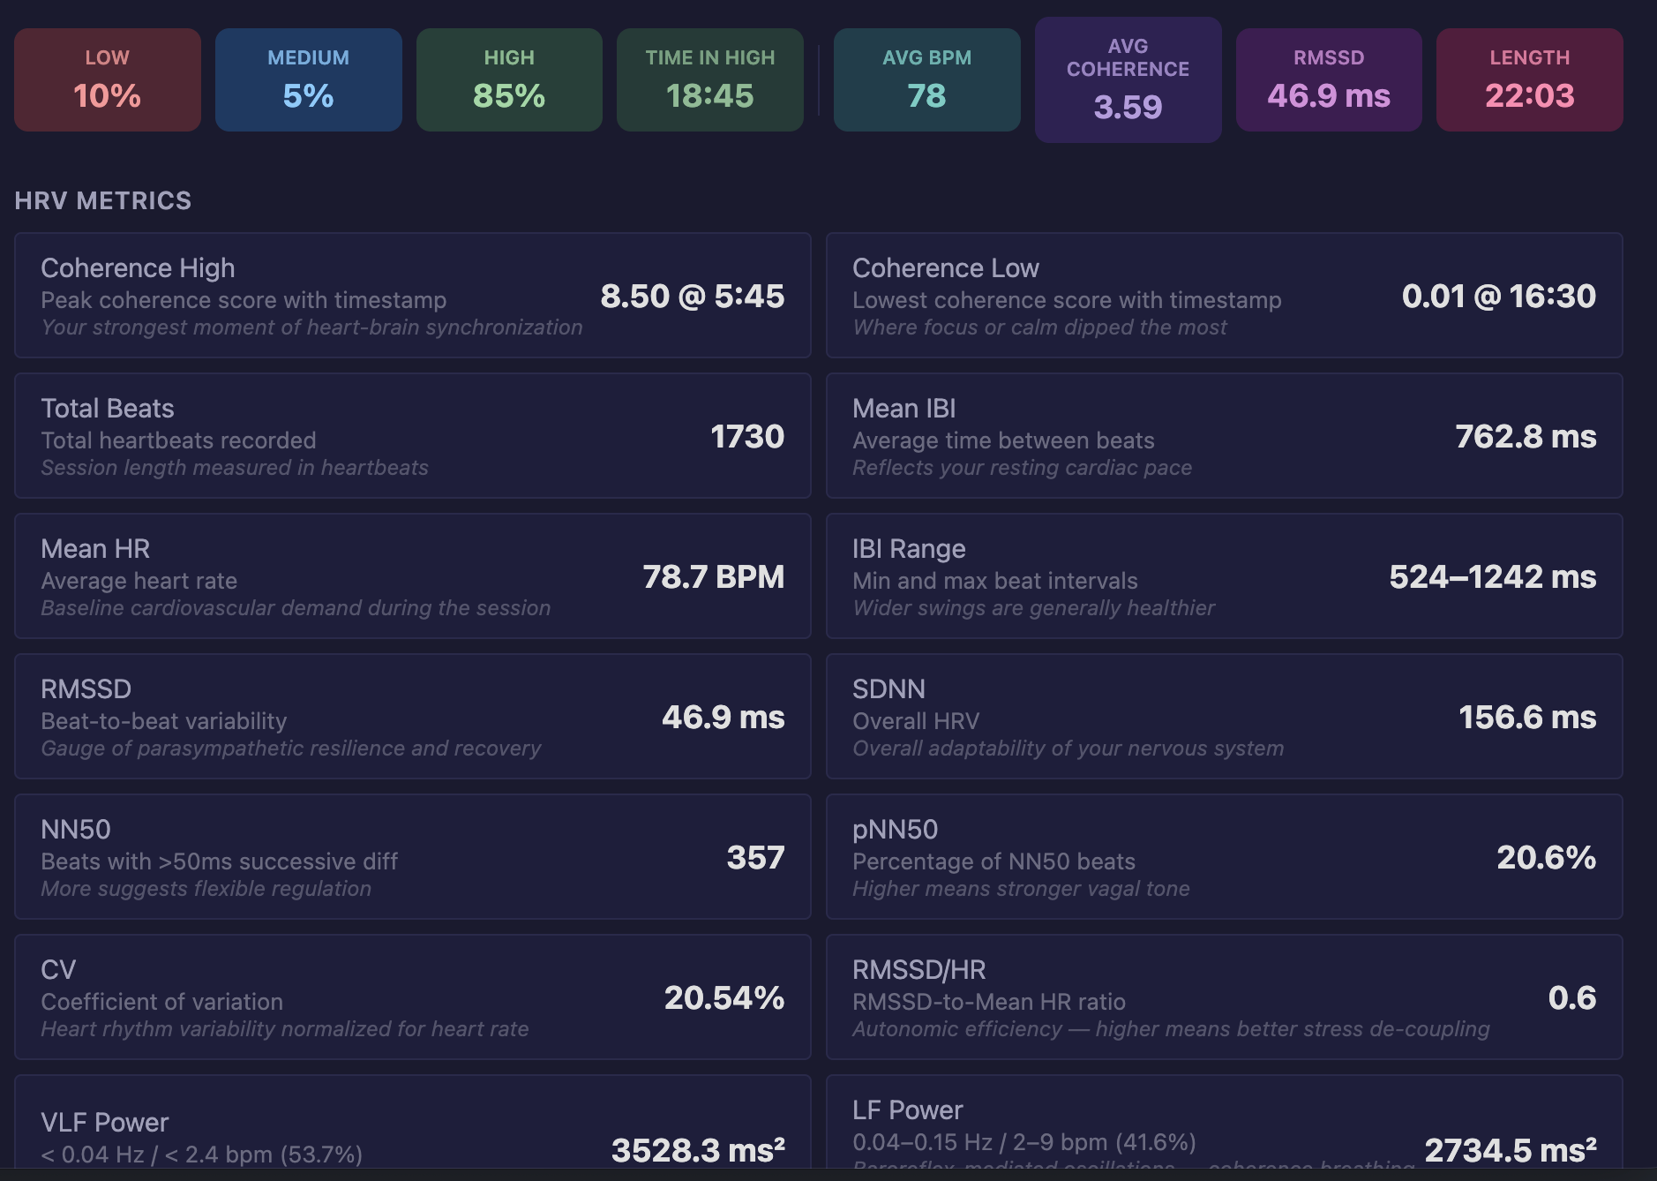Viewport: 1657px width, 1181px height.
Task: Select the RMSSD/HR value 0.6
Action: [1572, 997]
